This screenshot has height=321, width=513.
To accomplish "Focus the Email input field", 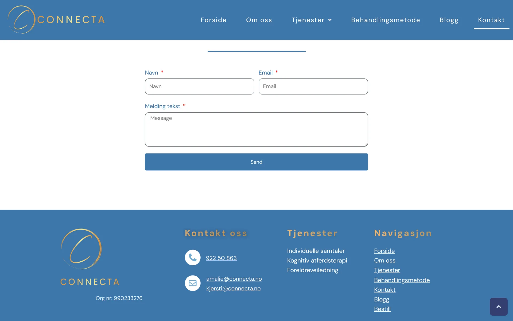I will tap(313, 86).
